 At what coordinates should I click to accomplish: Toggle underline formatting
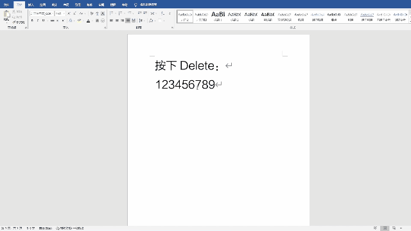click(x=43, y=21)
